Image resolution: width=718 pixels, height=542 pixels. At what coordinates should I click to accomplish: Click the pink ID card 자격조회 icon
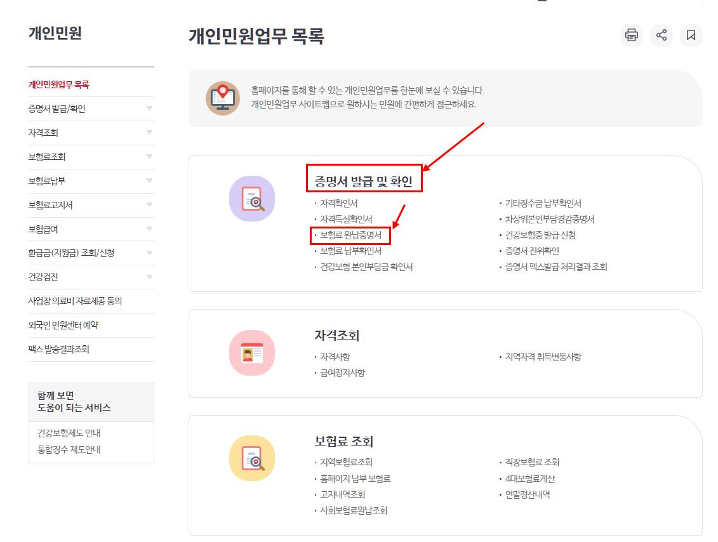[x=252, y=353]
